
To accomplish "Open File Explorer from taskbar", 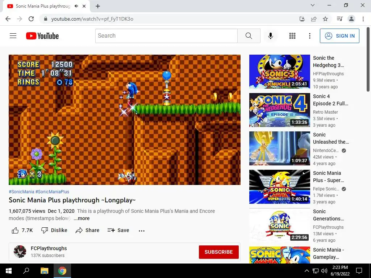I will 44,271.
